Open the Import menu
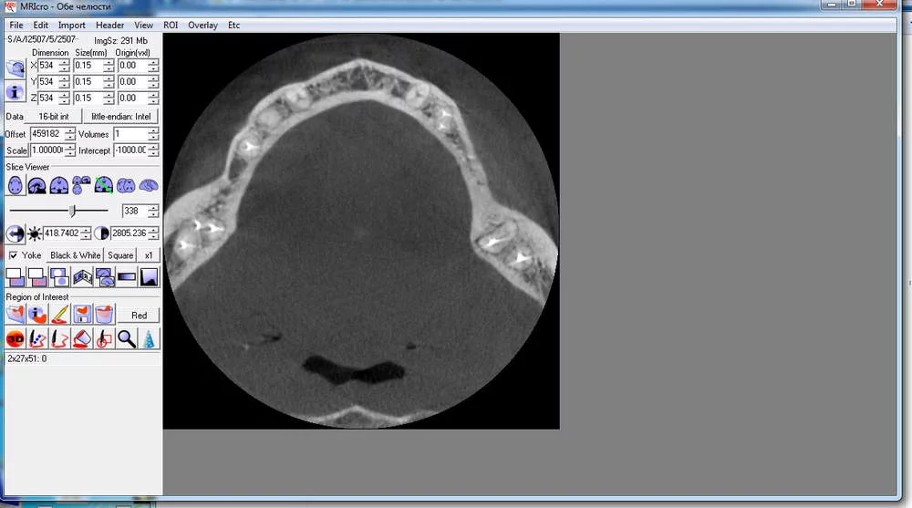Image resolution: width=912 pixels, height=508 pixels. tap(71, 25)
